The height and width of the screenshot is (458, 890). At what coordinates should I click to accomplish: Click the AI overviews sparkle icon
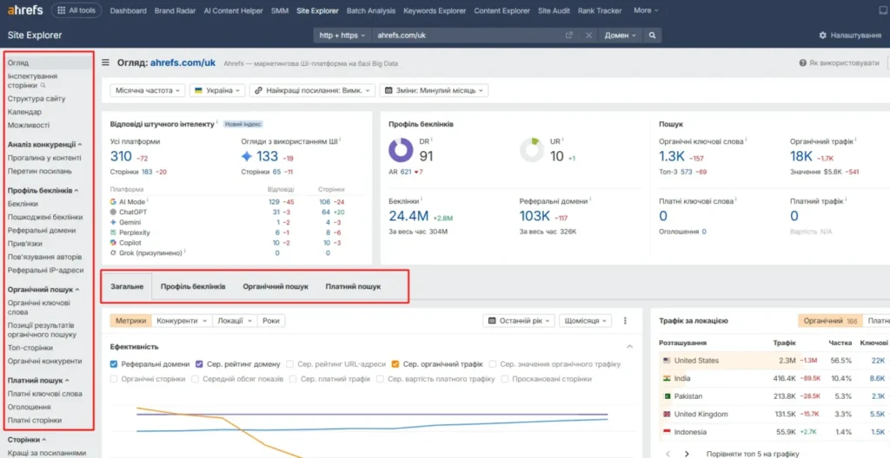246,156
